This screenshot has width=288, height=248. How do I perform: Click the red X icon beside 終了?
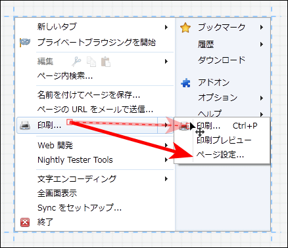(x=25, y=222)
